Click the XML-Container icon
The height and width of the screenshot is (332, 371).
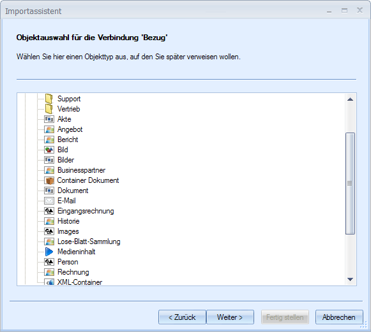(x=49, y=282)
